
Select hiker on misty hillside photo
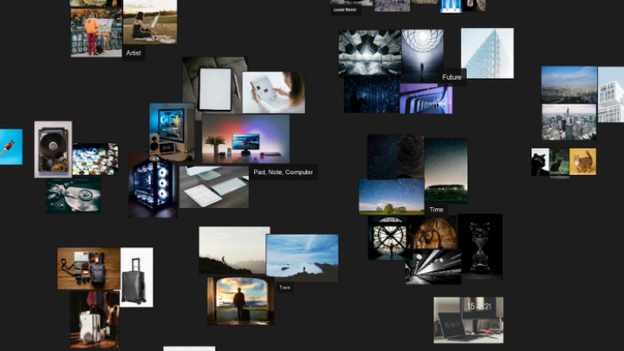tap(234, 250)
